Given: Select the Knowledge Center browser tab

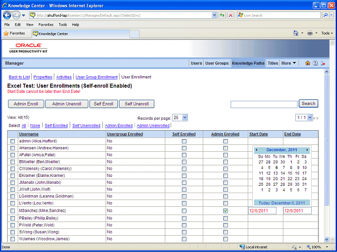Looking at the screenshot, I should [x=81, y=34].
